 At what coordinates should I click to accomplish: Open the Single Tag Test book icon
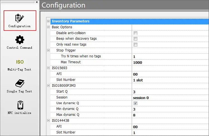click(x=20, y=83)
